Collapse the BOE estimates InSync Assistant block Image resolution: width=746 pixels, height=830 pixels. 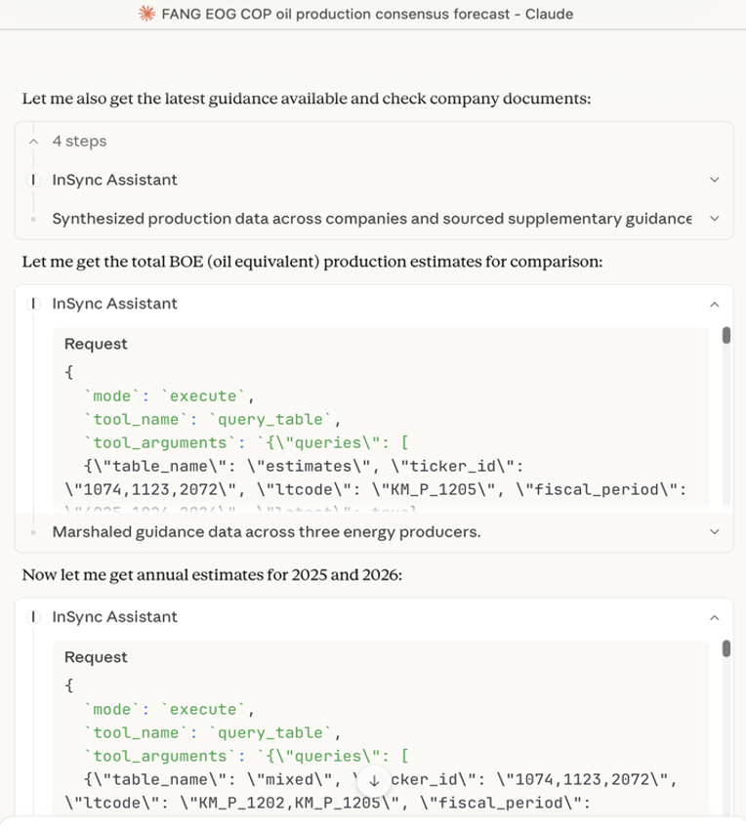click(x=714, y=304)
